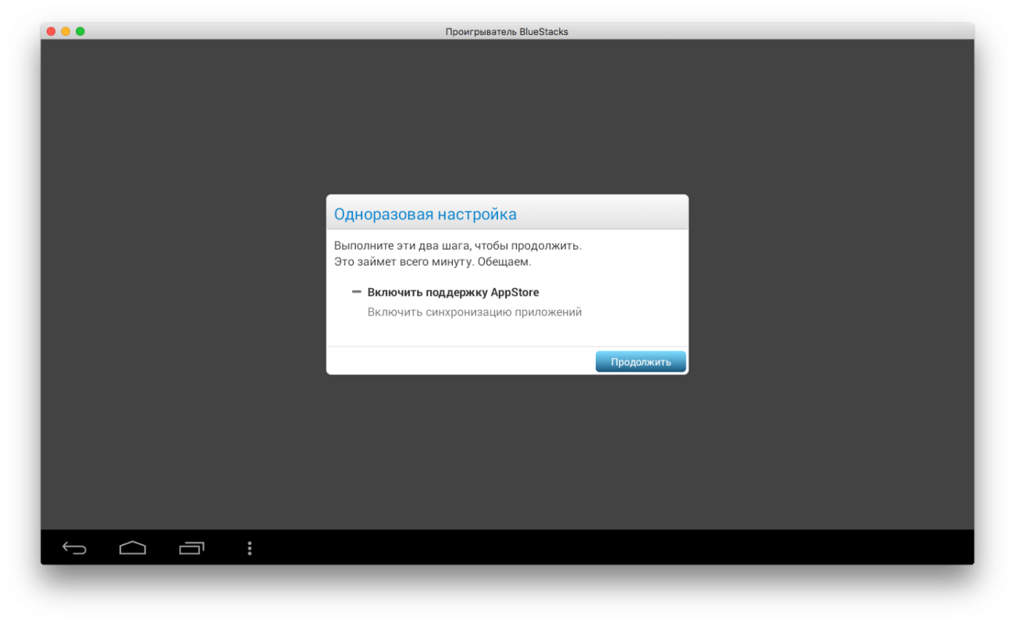Select the 'Включить поддержку AppStore' step
Viewport: 1015px width, 623px height.
pos(453,292)
